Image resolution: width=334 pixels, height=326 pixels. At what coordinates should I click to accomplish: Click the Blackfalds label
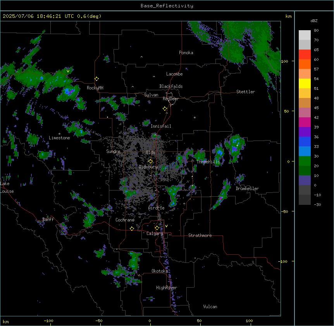click(x=171, y=86)
